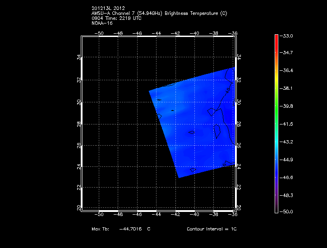The width and height of the screenshot is (327, 248).
Task: Click the red top of the color bar
Action: point(276,38)
